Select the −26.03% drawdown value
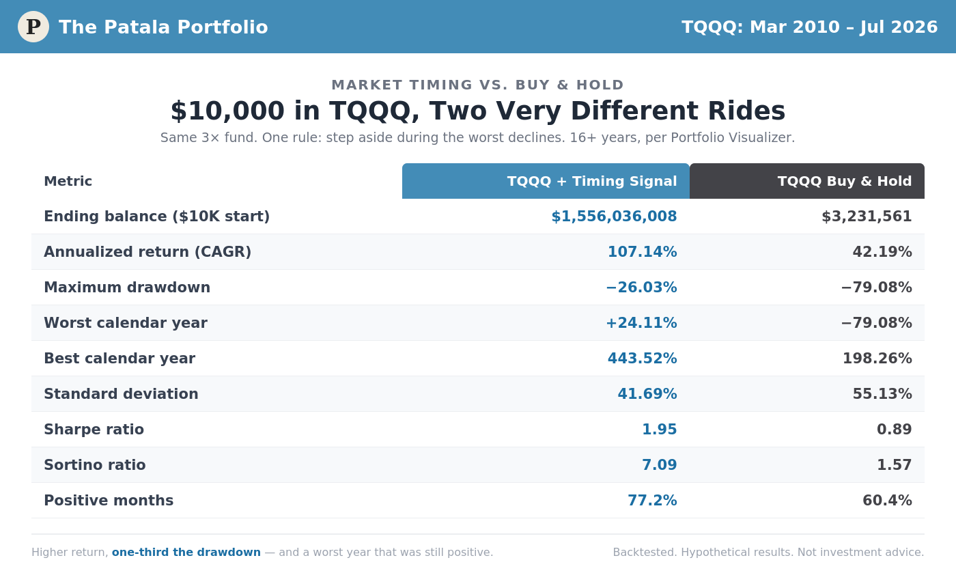This screenshot has height=586, width=956. click(x=641, y=288)
